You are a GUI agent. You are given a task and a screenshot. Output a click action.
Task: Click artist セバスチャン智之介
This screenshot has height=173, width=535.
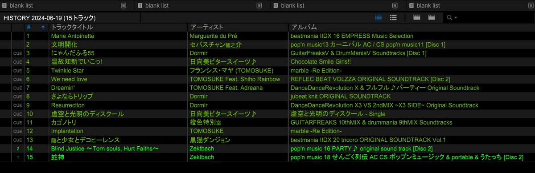[x=215, y=44]
